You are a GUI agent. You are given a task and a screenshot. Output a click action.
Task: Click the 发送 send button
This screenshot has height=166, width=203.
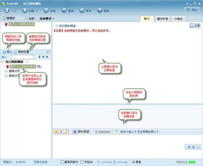(x=191, y=147)
